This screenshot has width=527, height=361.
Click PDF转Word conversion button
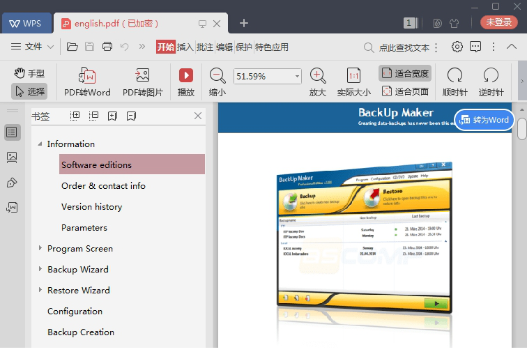[x=87, y=82]
